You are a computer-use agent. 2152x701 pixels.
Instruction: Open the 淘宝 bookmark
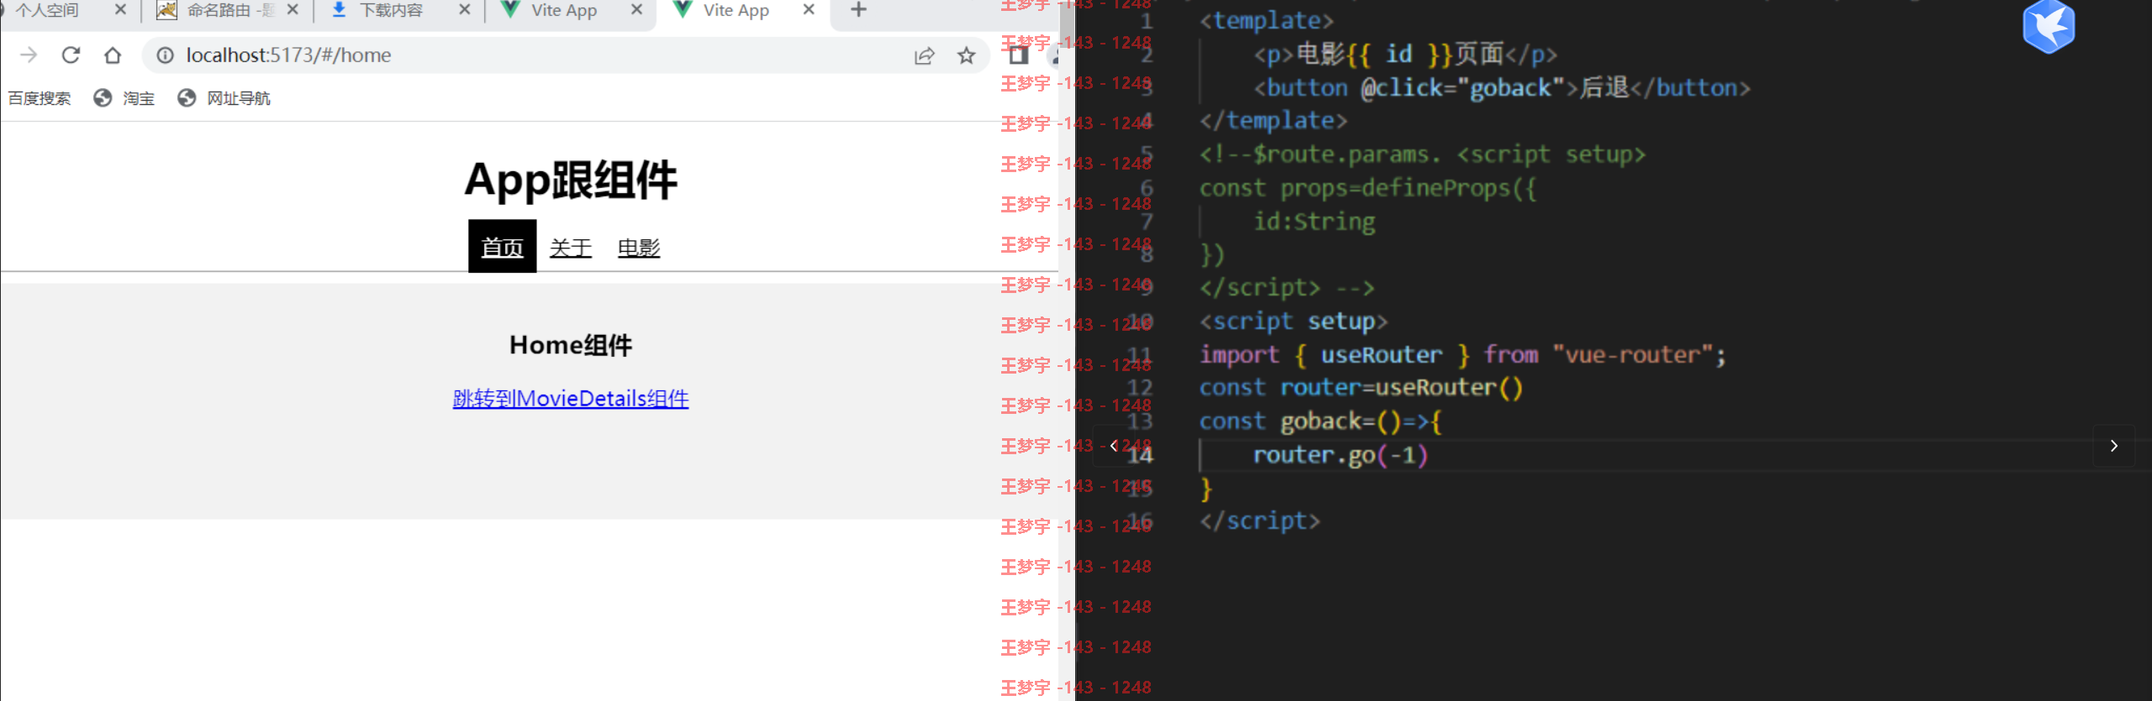point(124,98)
